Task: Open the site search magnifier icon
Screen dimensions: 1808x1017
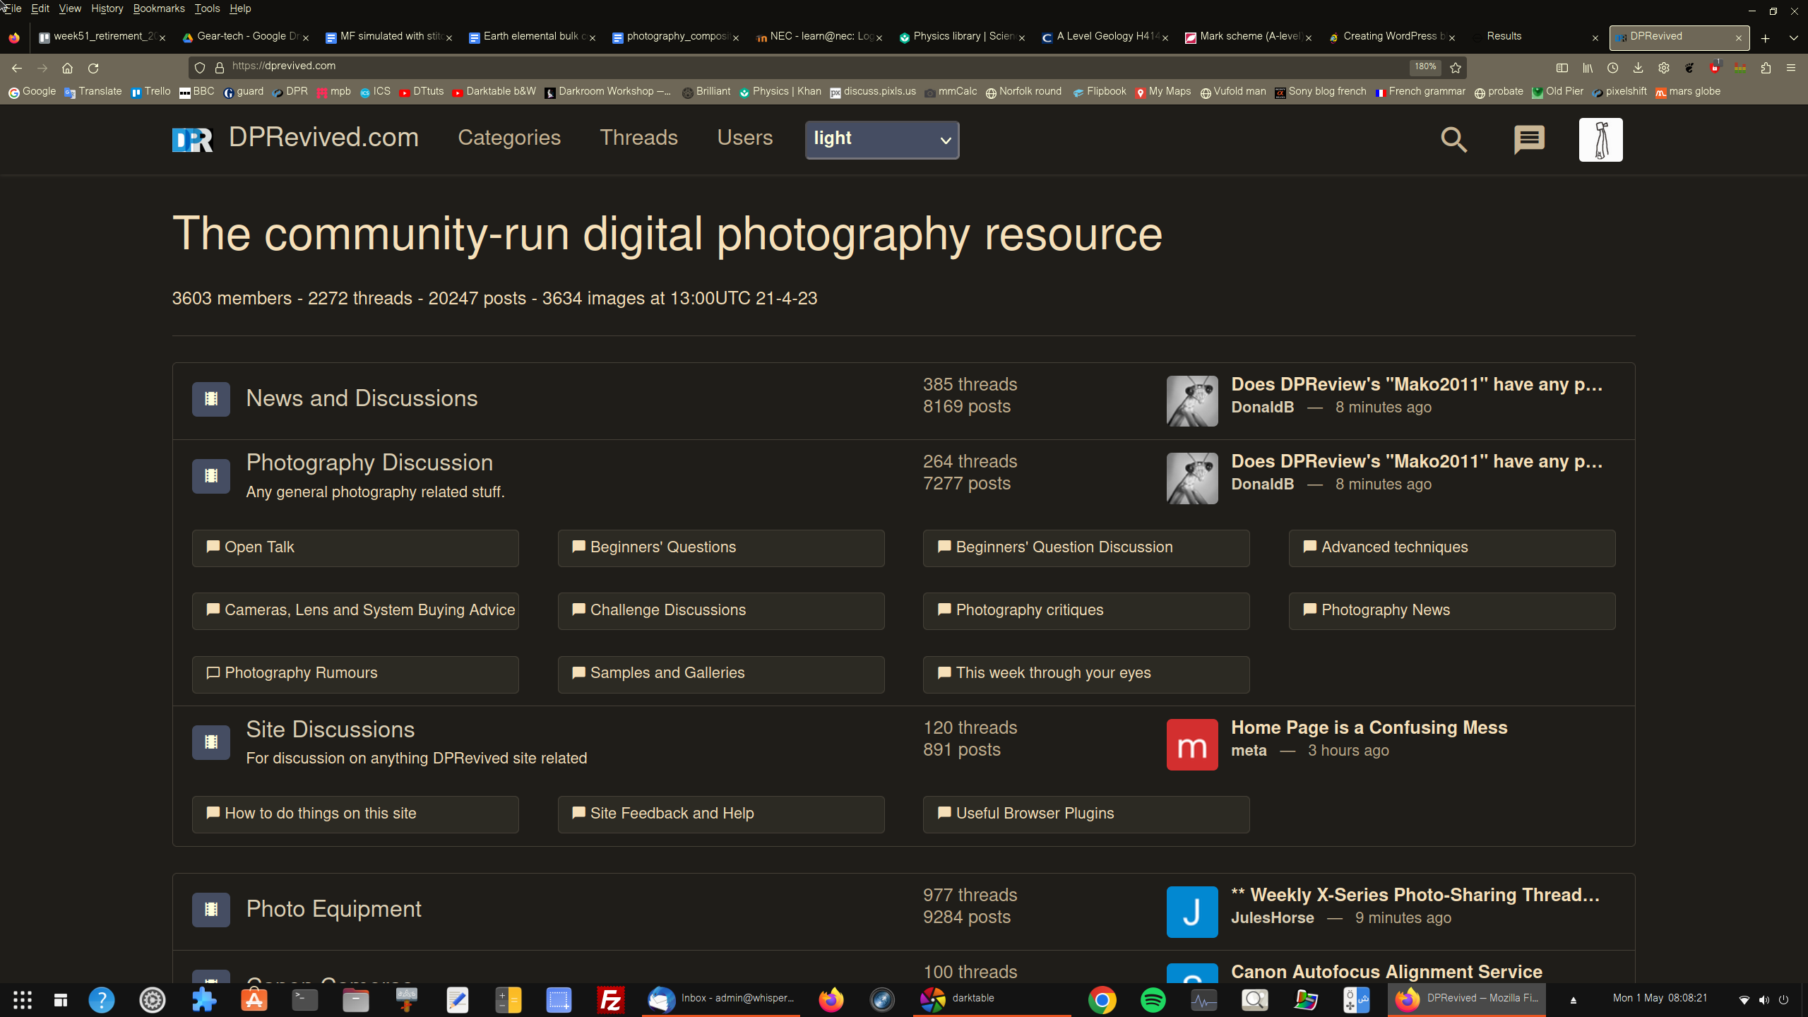Action: 1453,139
